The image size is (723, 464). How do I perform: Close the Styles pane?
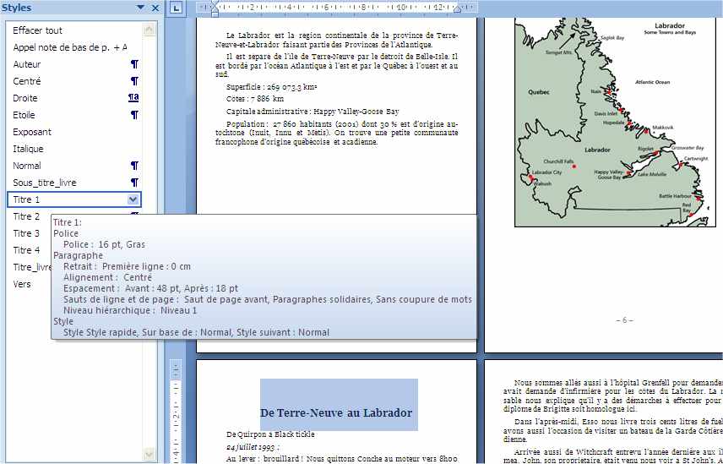tap(155, 8)
